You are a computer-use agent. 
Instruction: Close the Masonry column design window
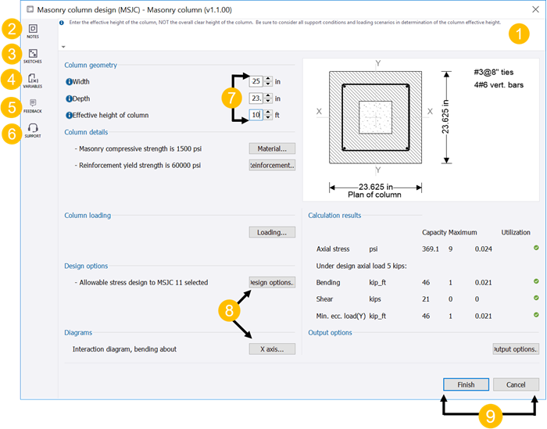(535, 9)
